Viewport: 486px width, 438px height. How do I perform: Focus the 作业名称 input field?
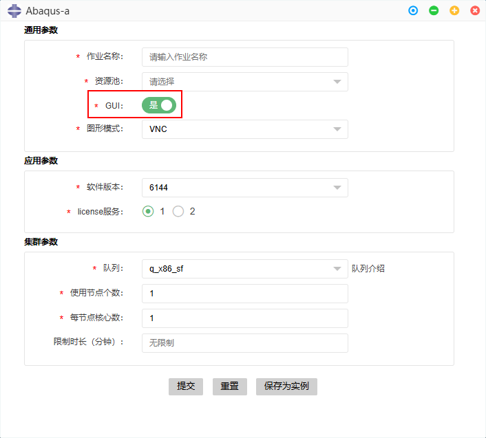click(x=245, y=57)
